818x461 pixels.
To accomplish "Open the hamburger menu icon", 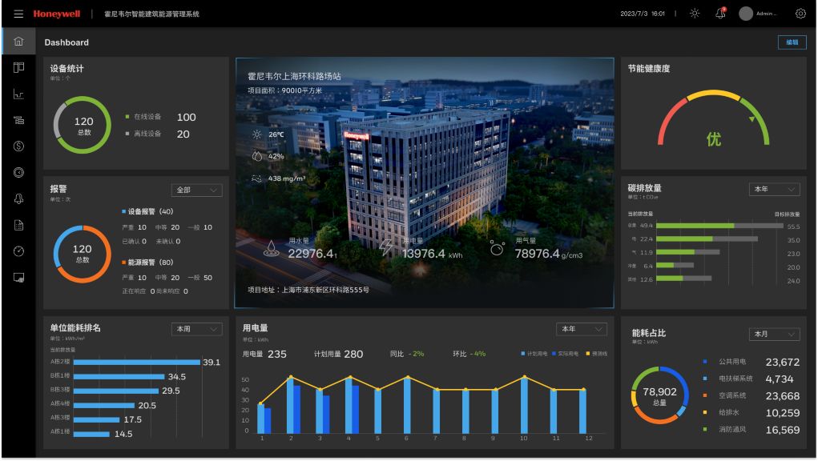I will (x=18, y=14).
